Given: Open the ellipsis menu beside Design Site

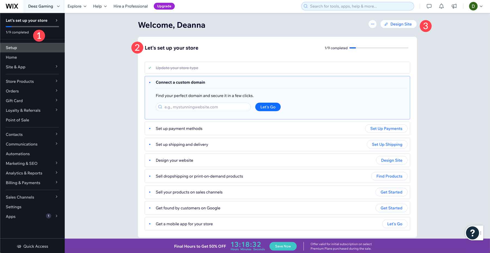Looking at the screenshot, I should coord(372,24).
